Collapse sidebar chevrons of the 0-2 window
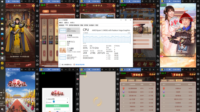Viewport: 200px width, 112px height. (x=77, y=1)
